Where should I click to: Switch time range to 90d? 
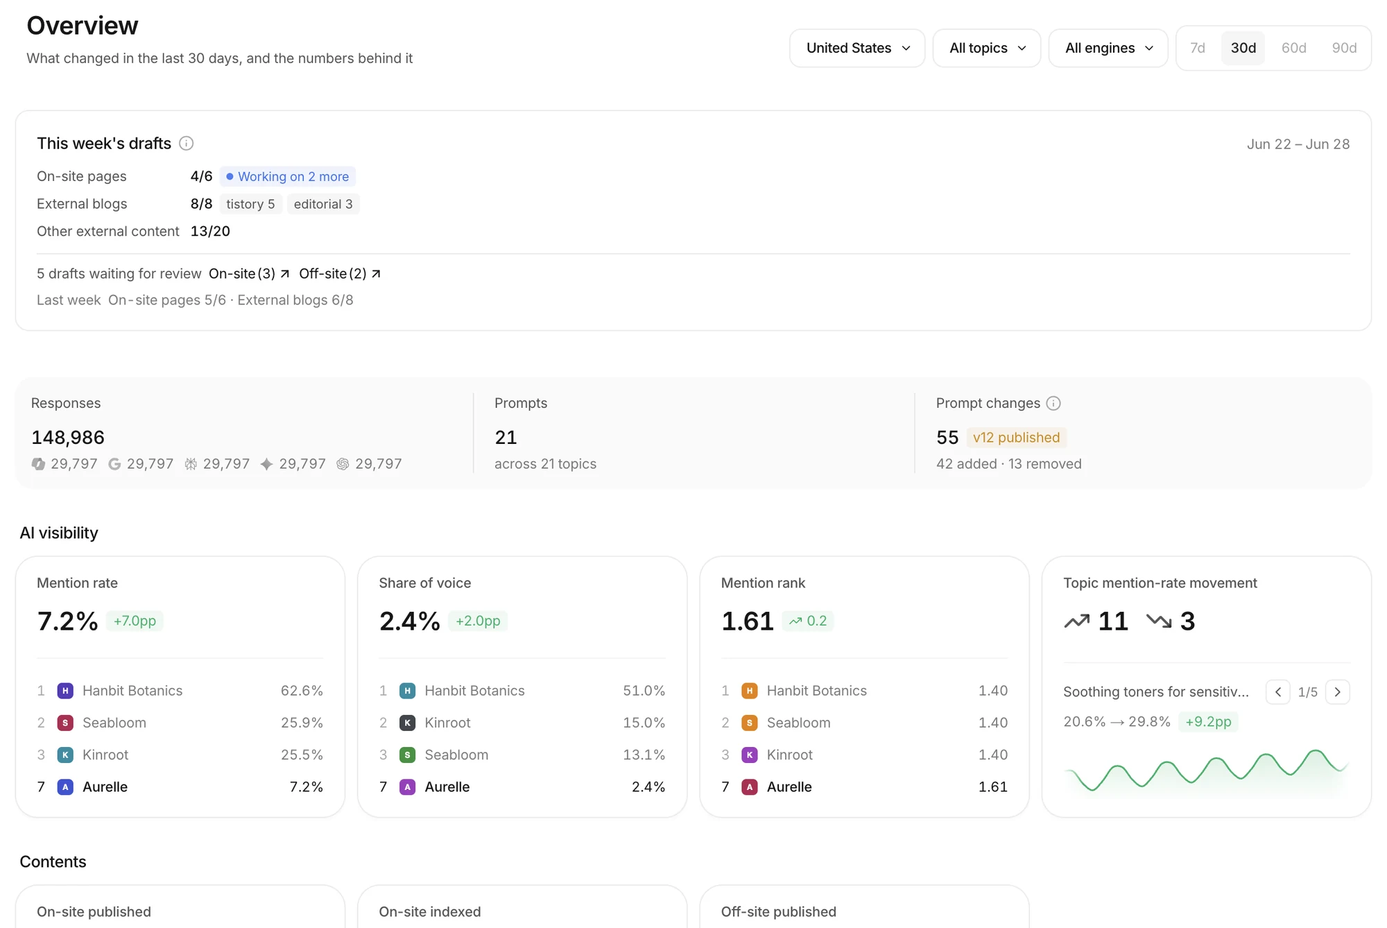pyautogui.click(x=1344, y=48)
